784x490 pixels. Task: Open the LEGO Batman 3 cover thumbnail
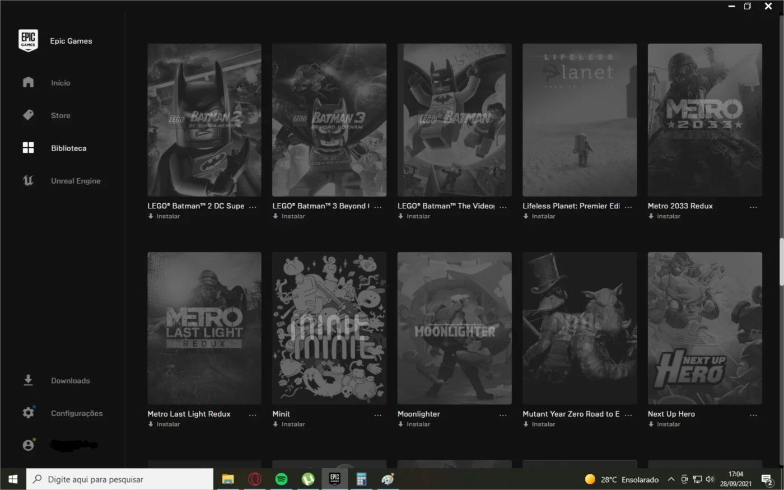[329, 120]
